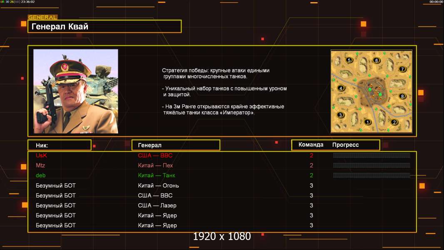Pick start position 5 on the minimap
Viewport: 444px width, 250px height.
pyautogui.click(x=349, y=60)
